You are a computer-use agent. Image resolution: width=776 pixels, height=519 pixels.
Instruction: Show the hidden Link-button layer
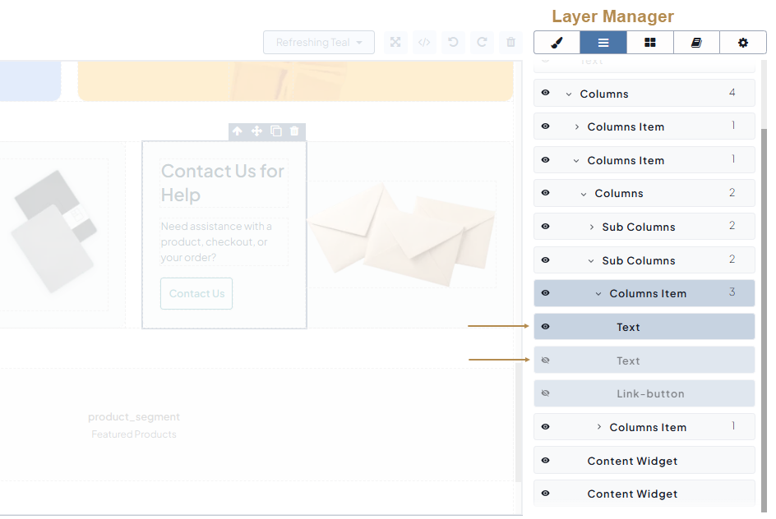click(x=545, y=393)
